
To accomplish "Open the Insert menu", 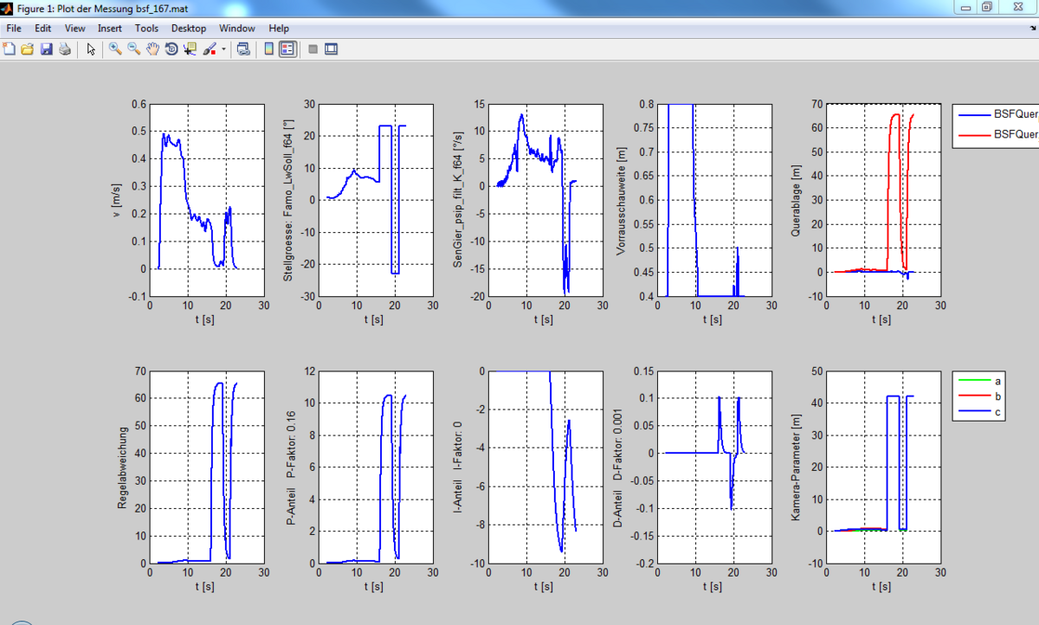I will coord(110,29).
